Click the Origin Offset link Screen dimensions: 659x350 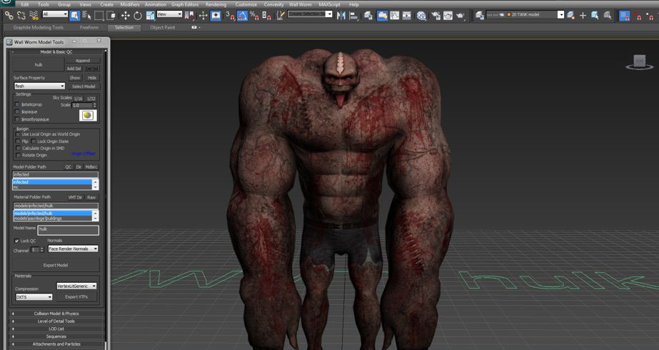tap(84, 154)
